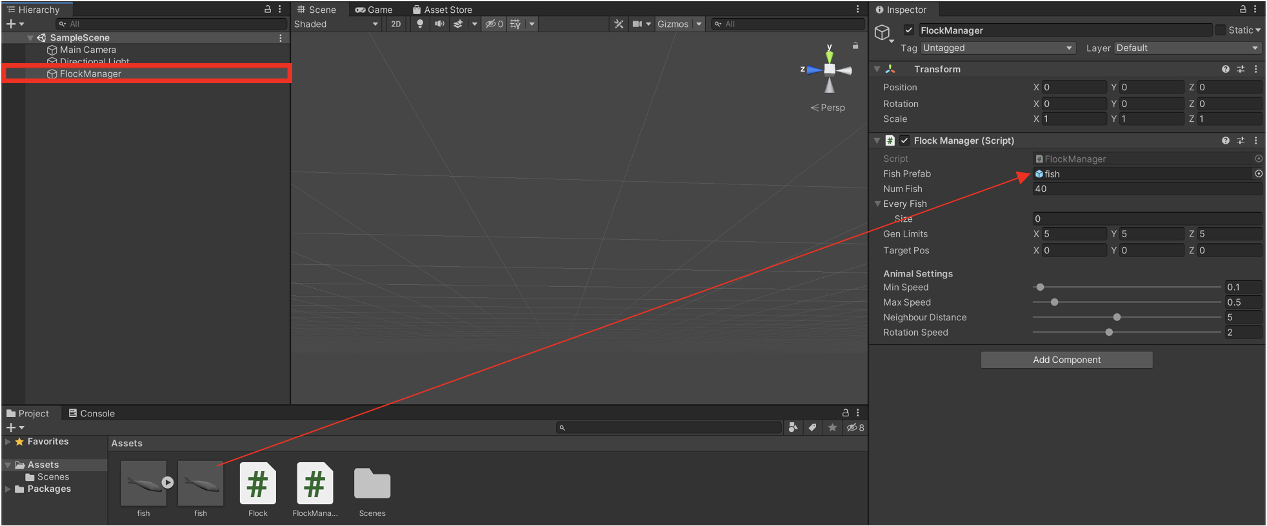This screenshot has width=1267, height=526.
Task: Toggle the scene grid icon
Action: pyautogui.click(x=515, y=24)
